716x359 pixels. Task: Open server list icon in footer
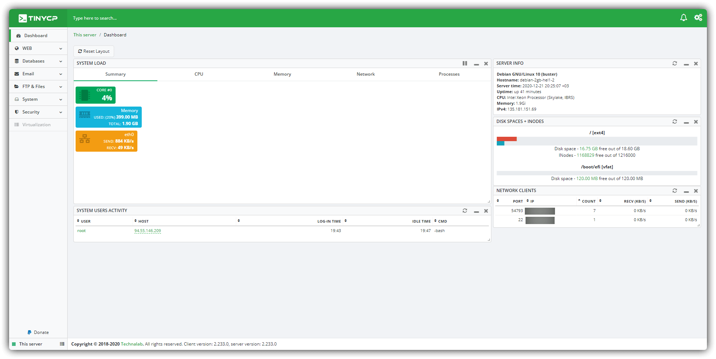pyautogui.click(x=62, y=344)
